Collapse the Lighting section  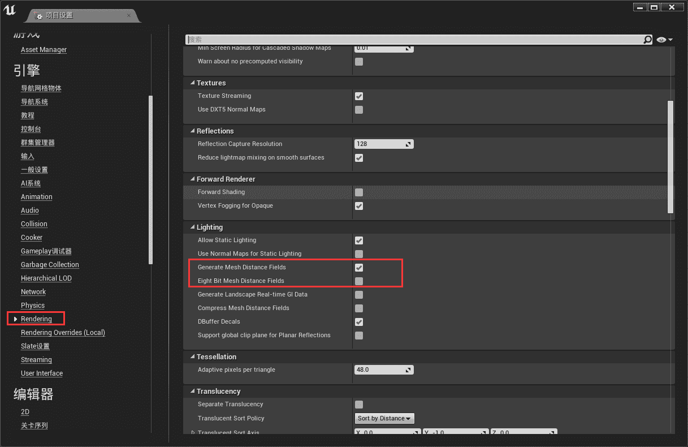[193, 227]
